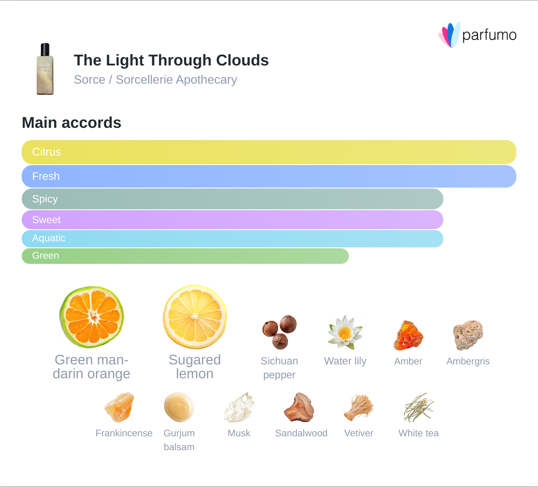Select the white Musk crystals icon

coord(239,407)
